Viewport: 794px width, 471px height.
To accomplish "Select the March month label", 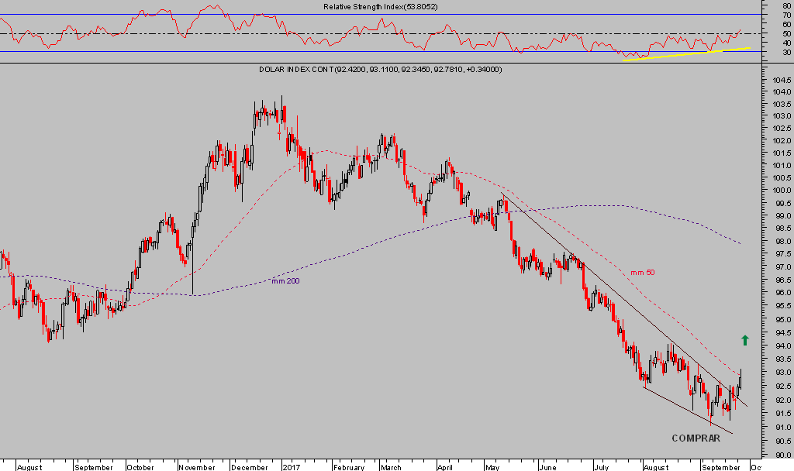I will click(x=391, y=467).
